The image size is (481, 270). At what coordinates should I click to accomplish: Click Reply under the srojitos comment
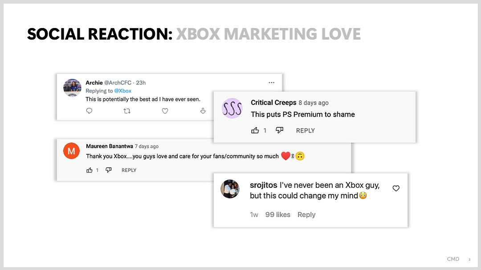click(x=306, y=214)
